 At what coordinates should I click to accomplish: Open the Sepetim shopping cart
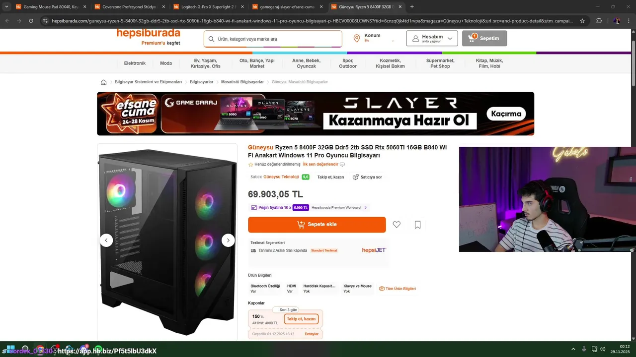click(x=484, y=38)
